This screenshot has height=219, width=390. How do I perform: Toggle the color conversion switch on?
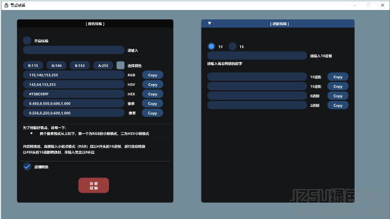[27, 41]
